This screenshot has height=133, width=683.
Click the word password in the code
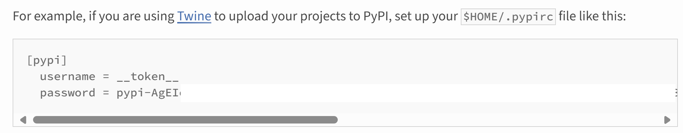click(67, 93)
